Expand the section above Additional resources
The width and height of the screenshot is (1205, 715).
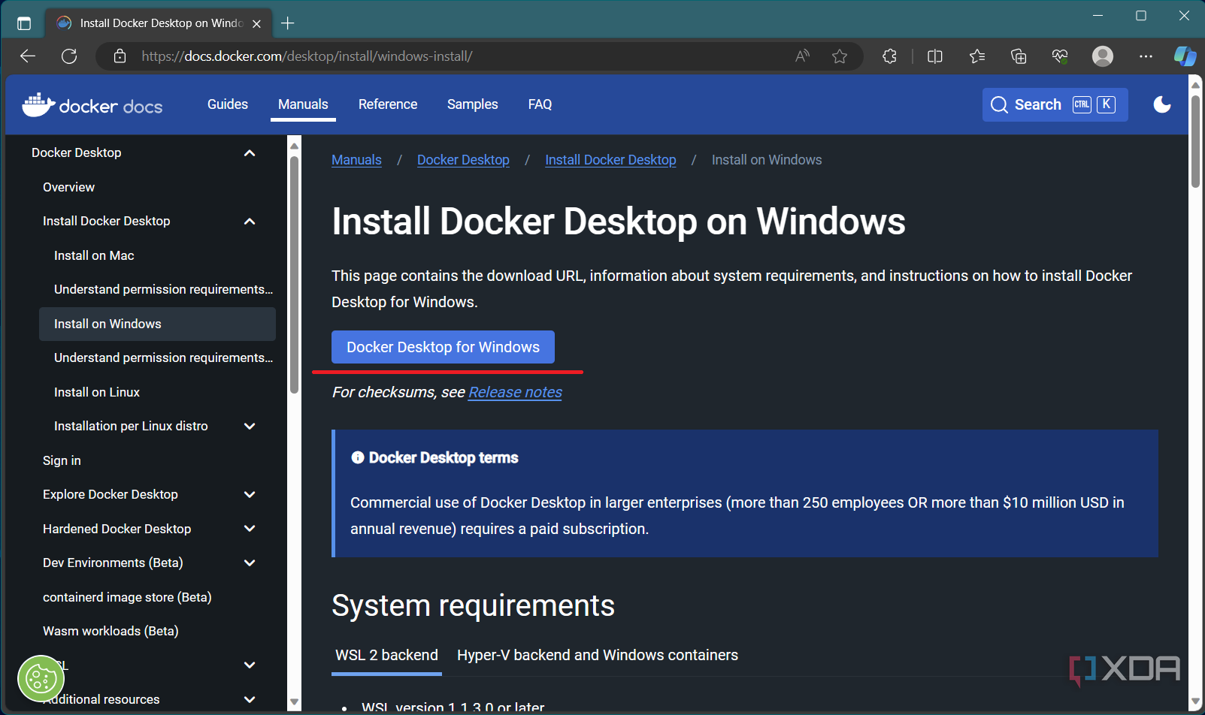coord(250,665)
